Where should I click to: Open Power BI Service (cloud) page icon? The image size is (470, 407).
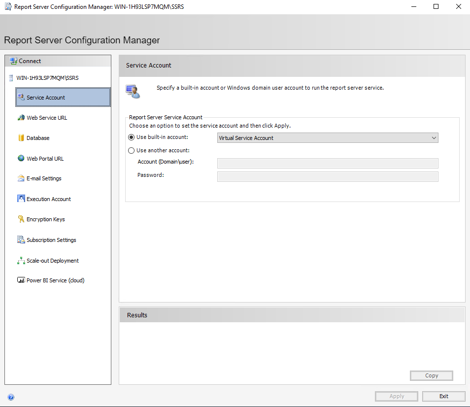point(21,280)
